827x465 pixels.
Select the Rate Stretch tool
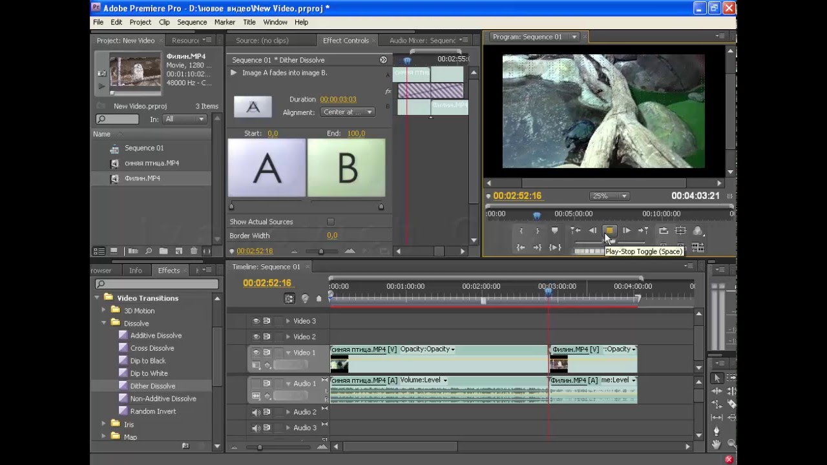(x=717, y=404)
